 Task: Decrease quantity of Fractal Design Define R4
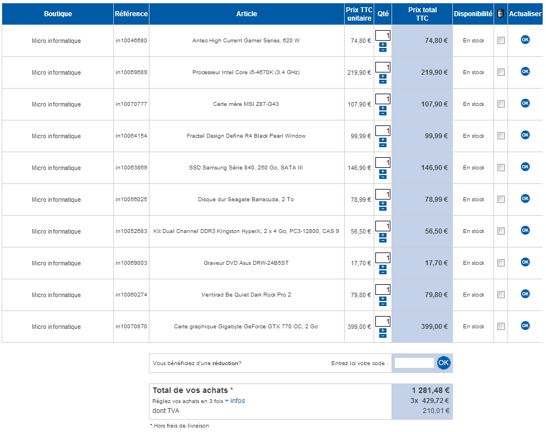click(x=383, y=145)
